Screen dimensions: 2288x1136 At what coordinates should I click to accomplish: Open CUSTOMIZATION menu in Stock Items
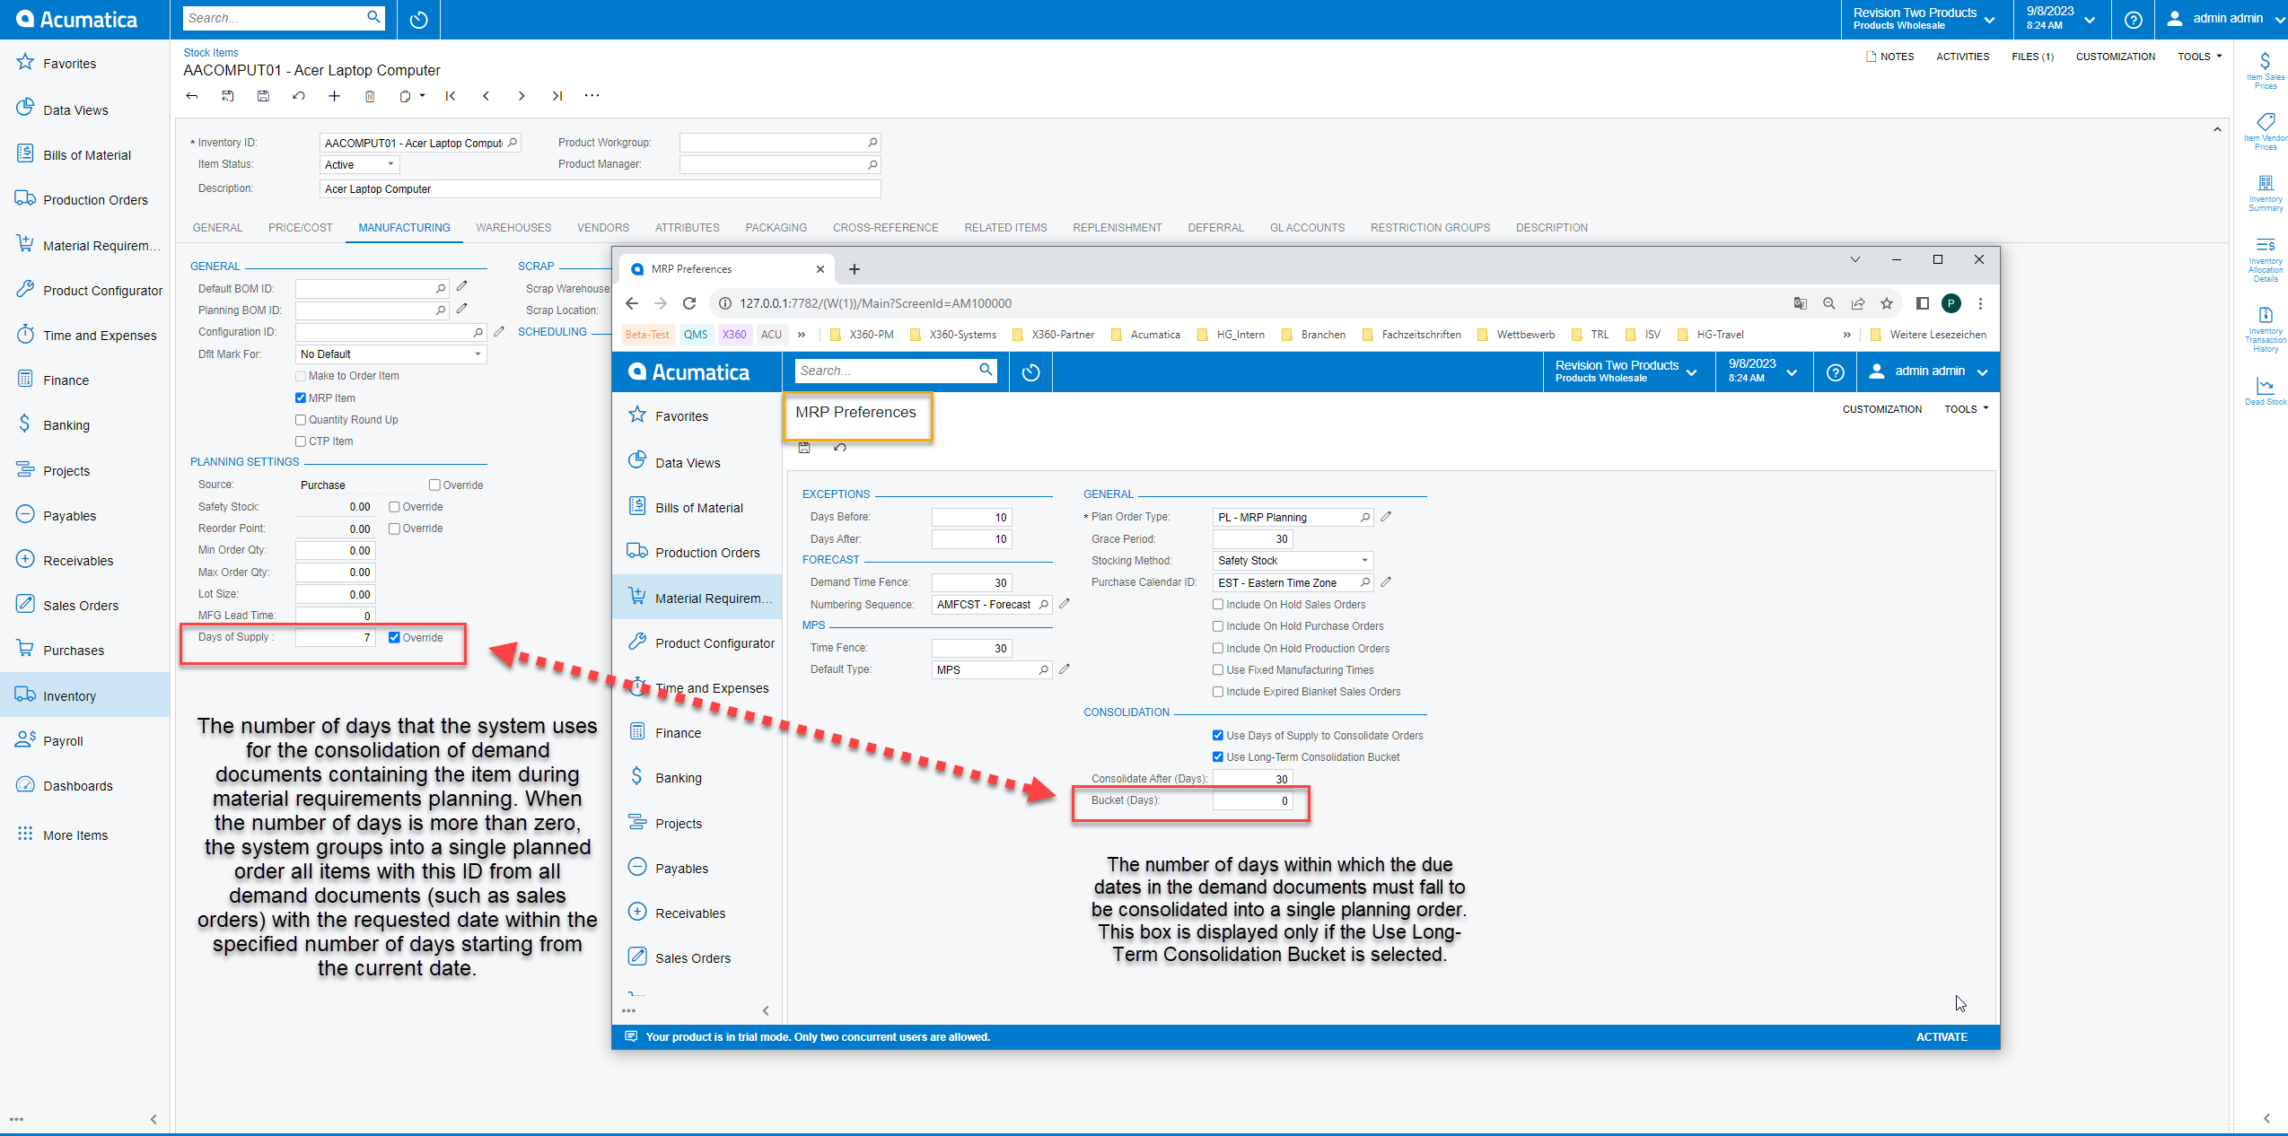[2115, 56]
